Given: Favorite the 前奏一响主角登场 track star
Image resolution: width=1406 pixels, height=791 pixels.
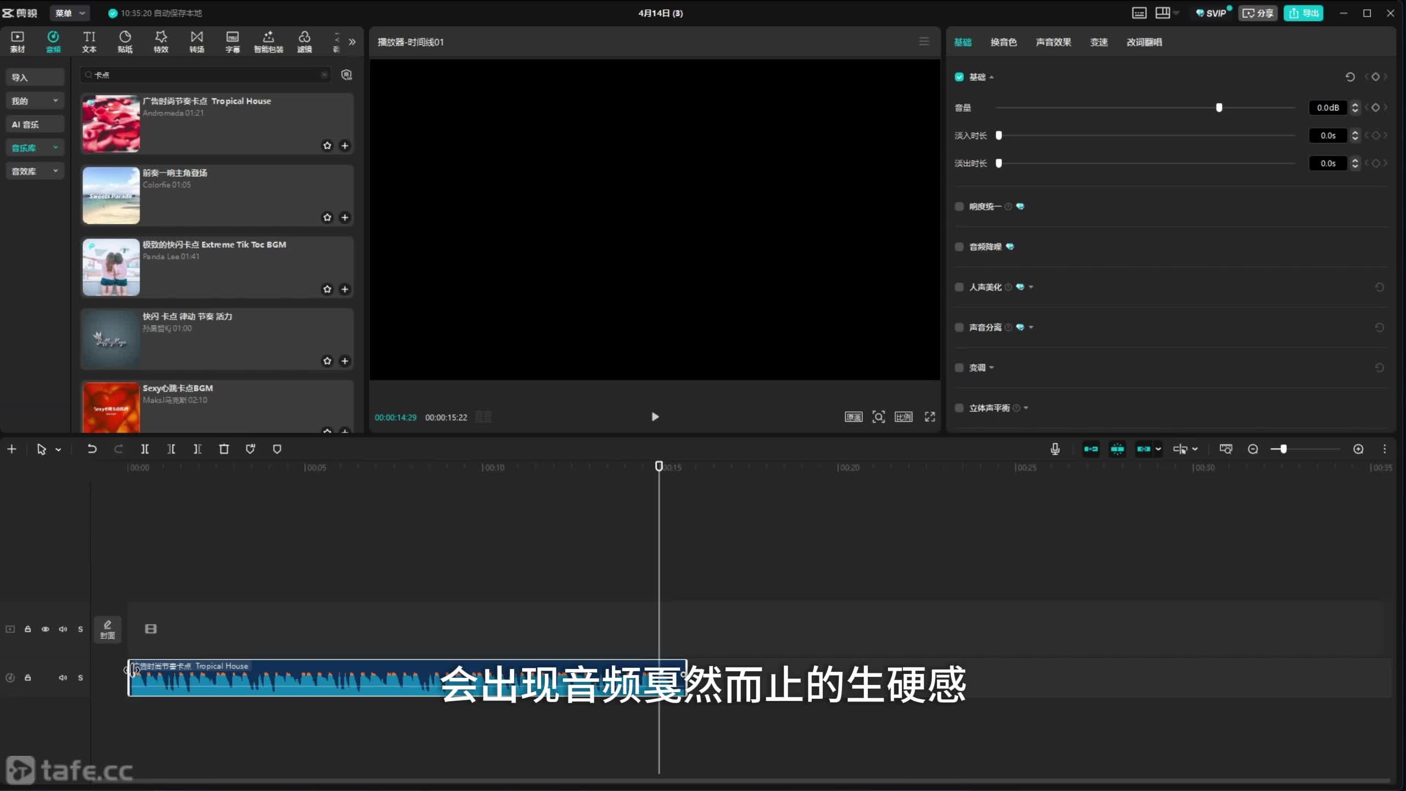Looking at the screenshot, I should pyautogui.click(x=327, y=218).
